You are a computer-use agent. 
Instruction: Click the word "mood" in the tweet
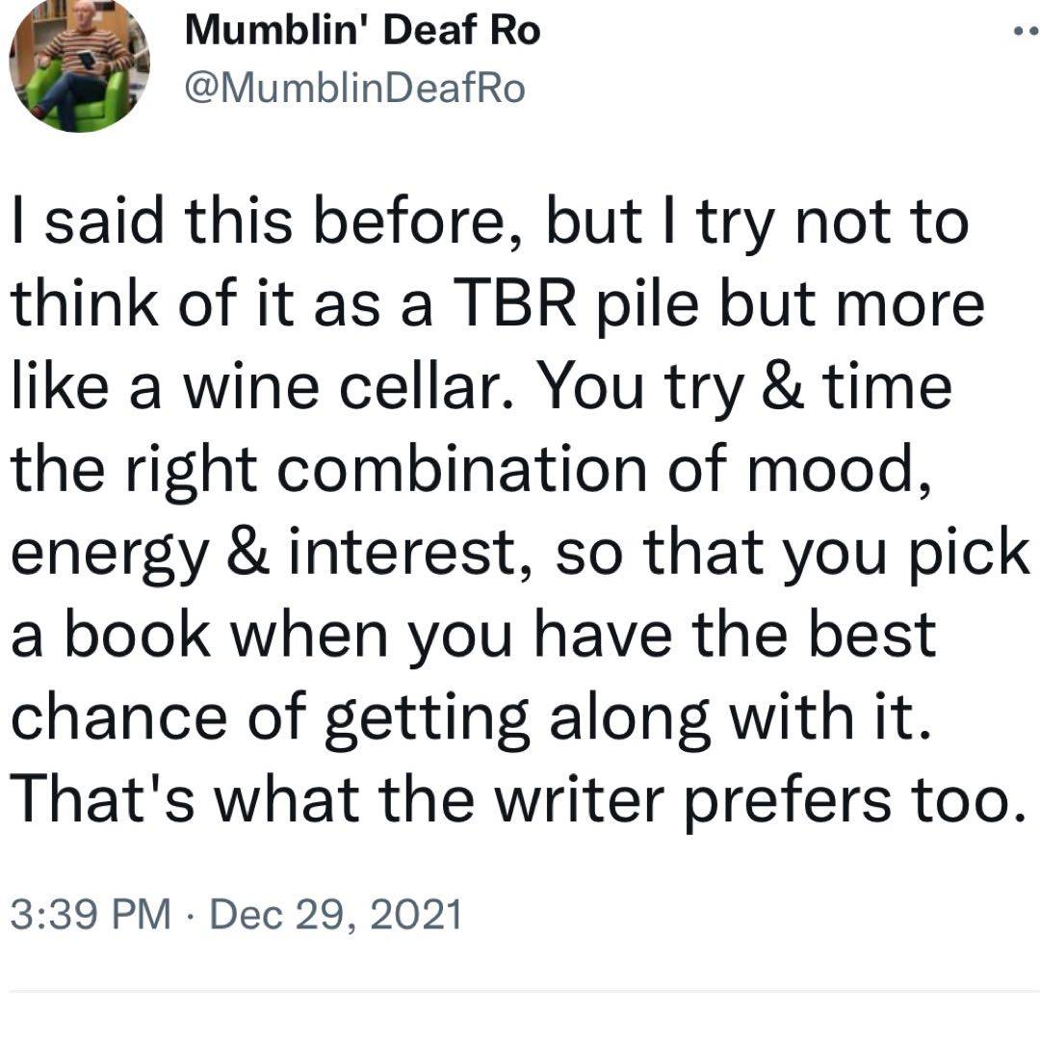coord(829,468)
